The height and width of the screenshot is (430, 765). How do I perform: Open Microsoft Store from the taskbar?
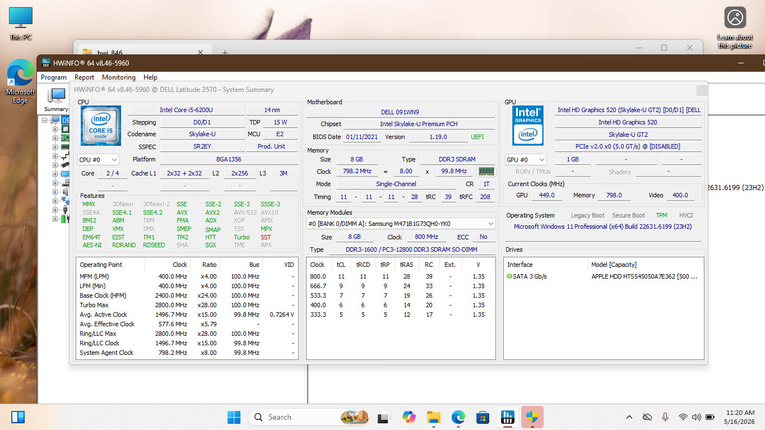[x=483, y=417]
